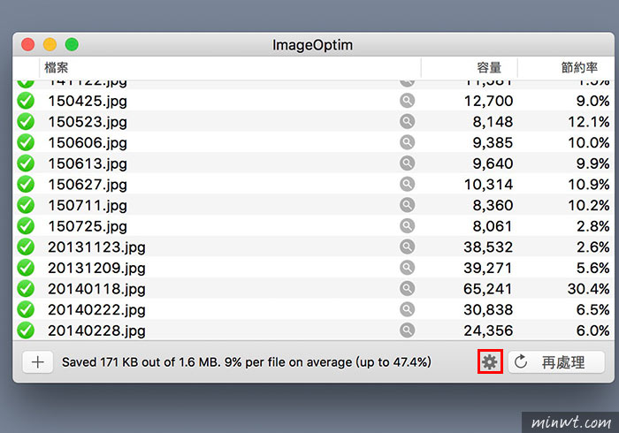Select file name 150425.jpg
The image size is (619, 433).
tap(88, 102)
